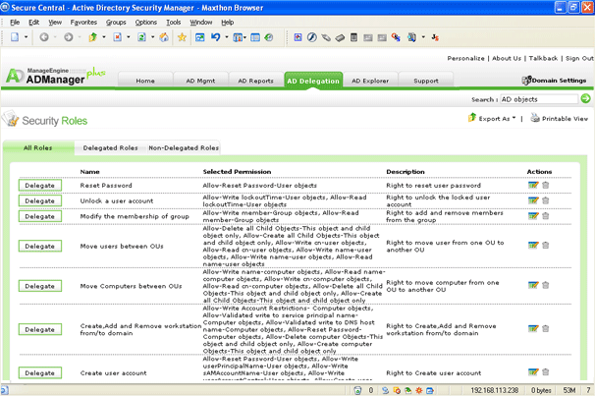Delegate the Move Computers between OUs role
The height and width of the screenshot is (396, 595).
click(x=40, y=286)
